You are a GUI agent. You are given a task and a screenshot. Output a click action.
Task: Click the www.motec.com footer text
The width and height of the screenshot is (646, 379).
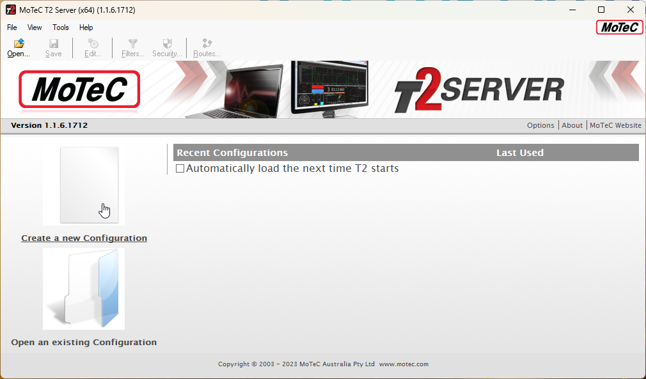coord(404,364)
